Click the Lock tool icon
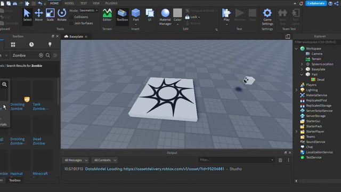Image resolution: width=341 pixels, height=192 pixels. [187, 17]
